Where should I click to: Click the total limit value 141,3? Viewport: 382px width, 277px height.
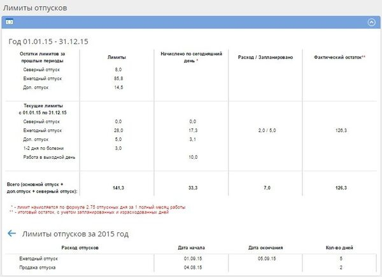click(118, 188)
